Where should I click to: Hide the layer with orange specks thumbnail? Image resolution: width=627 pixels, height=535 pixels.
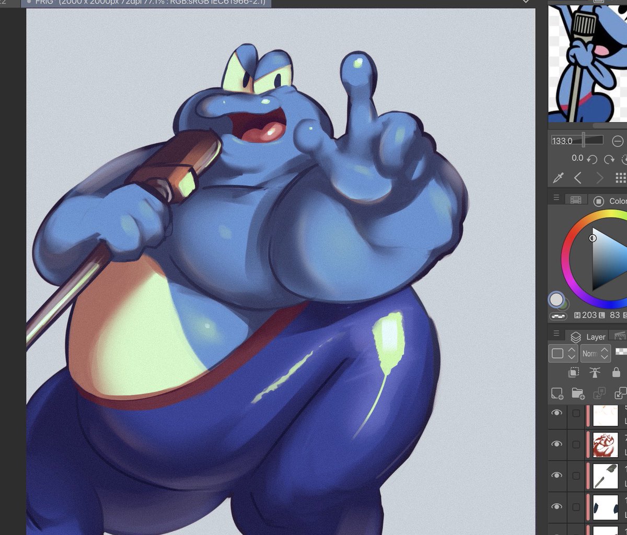pos(557,413)
